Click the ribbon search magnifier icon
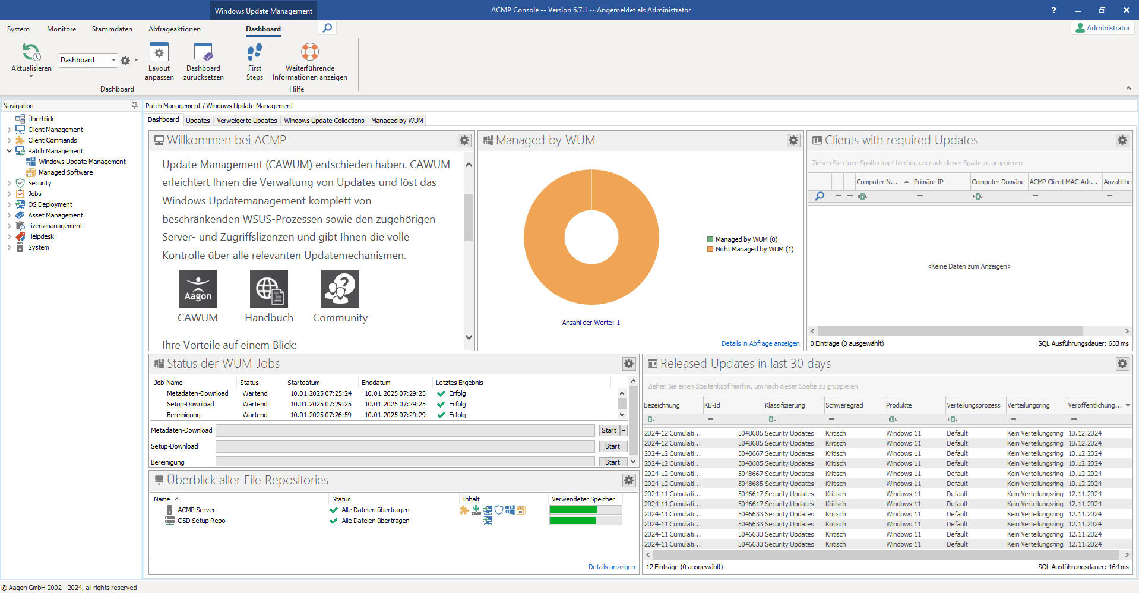The image size is (1139, 593). coord(327,28)
